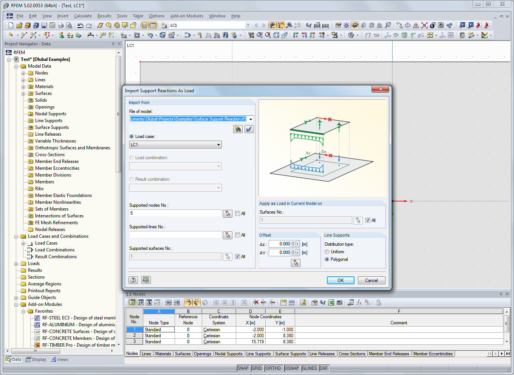Click the Redo arrow in the toolbar

pos(89,25)
